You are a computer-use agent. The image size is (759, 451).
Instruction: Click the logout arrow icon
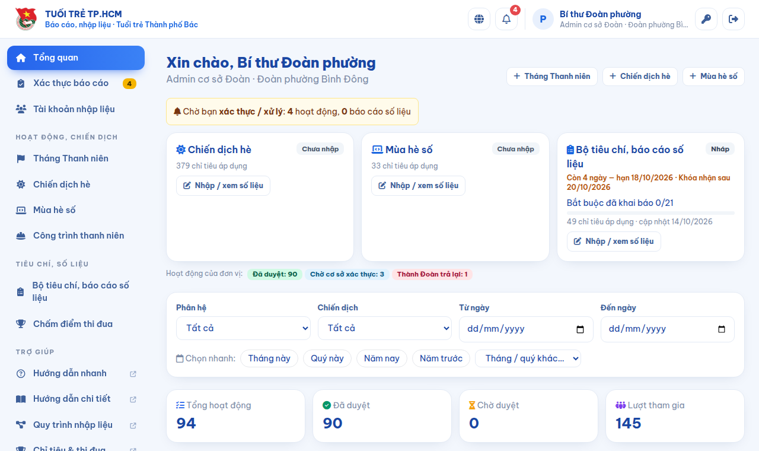tap(734, 19)
